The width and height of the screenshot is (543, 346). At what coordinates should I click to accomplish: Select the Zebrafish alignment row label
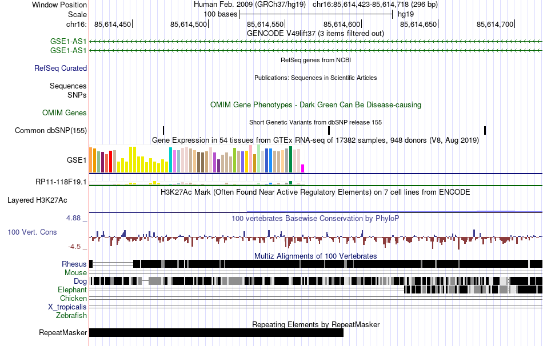[x=71, y=316]
